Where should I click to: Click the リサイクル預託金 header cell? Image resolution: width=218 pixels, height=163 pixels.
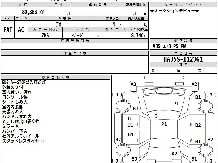(x=136, y=29)
